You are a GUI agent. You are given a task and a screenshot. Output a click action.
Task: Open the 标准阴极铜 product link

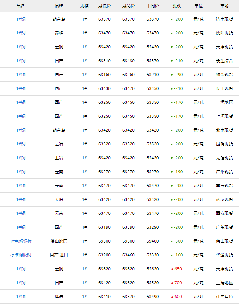21,255
